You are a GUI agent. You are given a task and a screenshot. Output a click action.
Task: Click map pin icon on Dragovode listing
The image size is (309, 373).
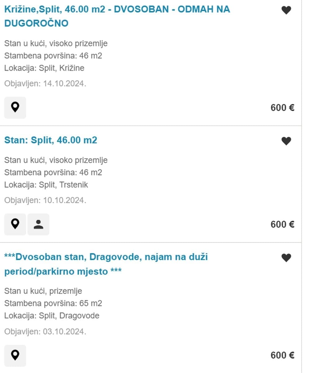coord(15,355)
